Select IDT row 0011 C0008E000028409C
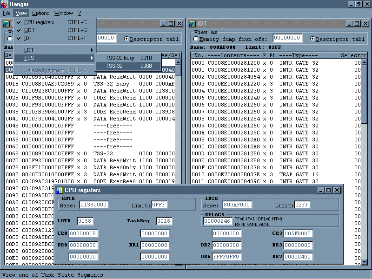 [x=276, y=181]
